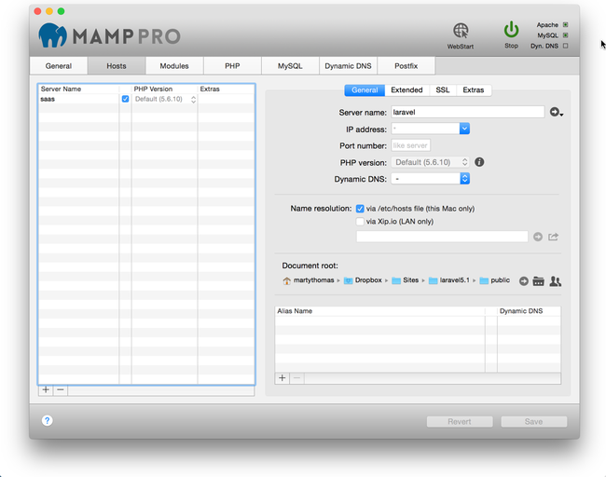
Task: Open the document root folder chooser icon
Action: [539, 280]
